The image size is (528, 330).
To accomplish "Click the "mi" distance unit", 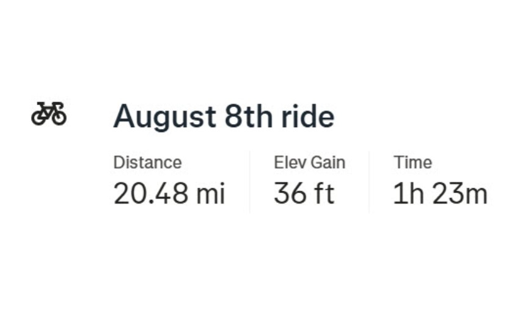I will [x=211, y=193].
